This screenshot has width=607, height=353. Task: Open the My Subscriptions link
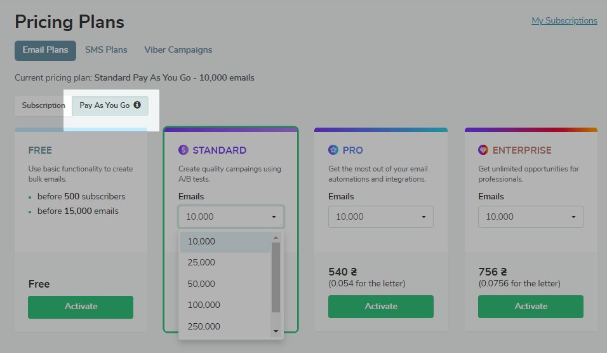tap(564, 20)
